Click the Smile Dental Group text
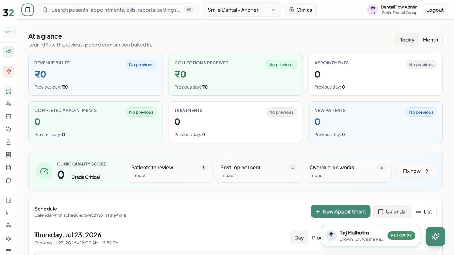 [x=399, y=13]
